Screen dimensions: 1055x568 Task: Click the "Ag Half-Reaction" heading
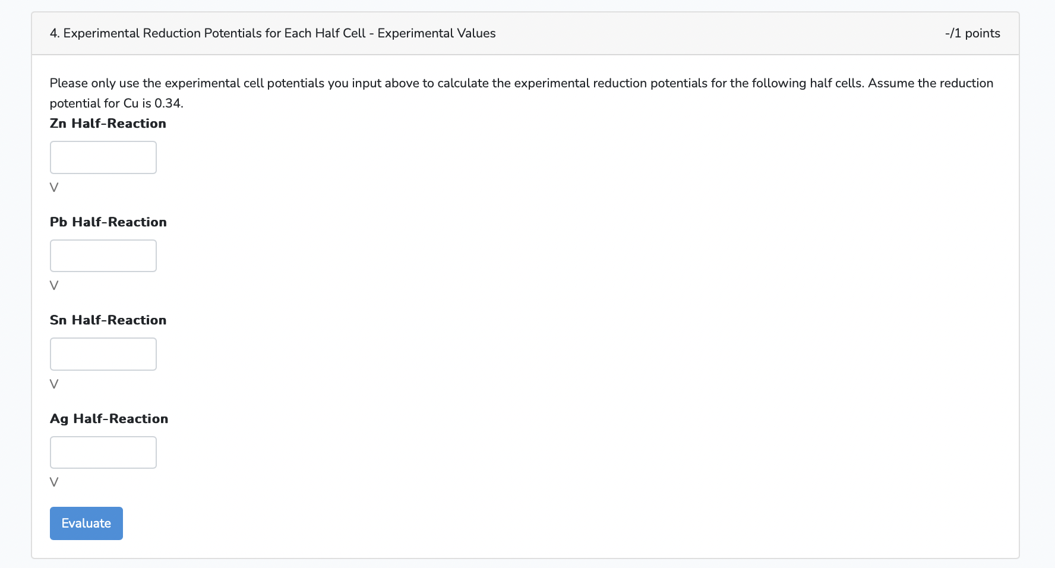[109, 418]
